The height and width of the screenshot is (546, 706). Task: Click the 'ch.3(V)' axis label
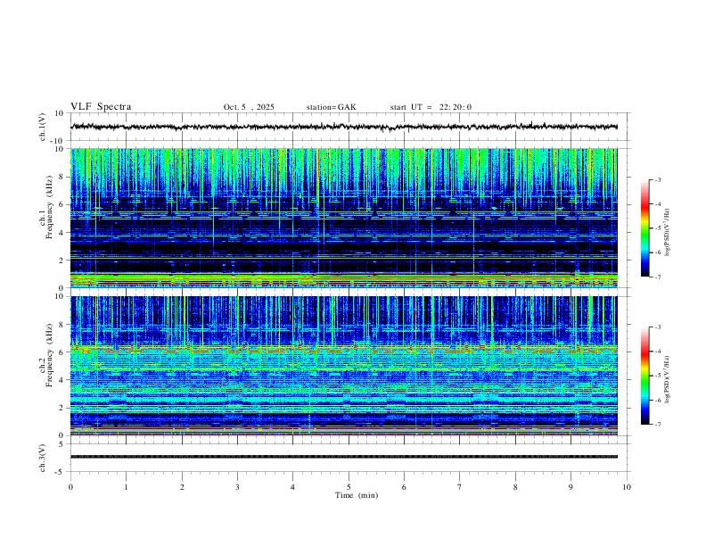coord(43,458)
